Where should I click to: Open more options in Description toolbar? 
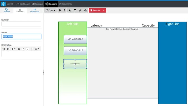coord(32,49)
